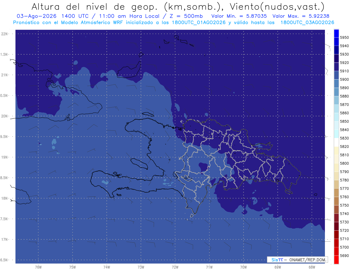Click the '72W' longitude label
The image size is (350, 271).
coord(175,267)
